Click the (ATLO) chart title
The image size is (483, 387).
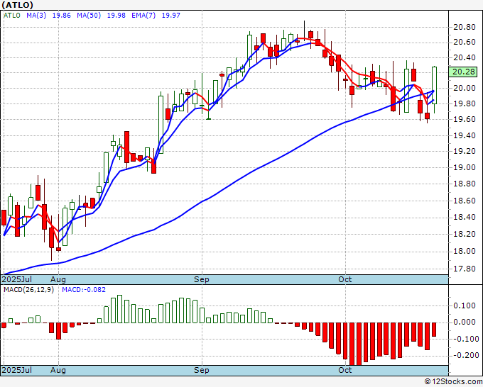click(x=17, y=5)
